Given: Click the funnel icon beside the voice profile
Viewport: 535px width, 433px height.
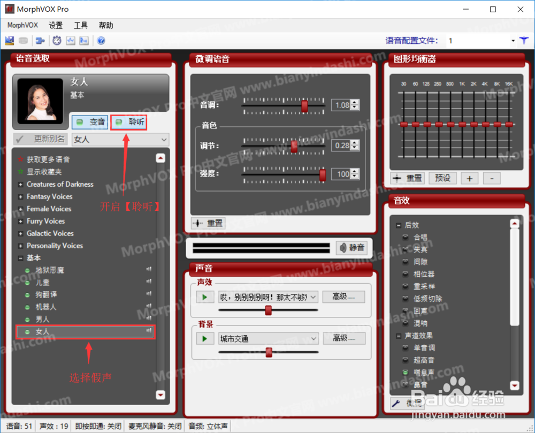Looking at the screenshot, I should click(x=524, y=41).
